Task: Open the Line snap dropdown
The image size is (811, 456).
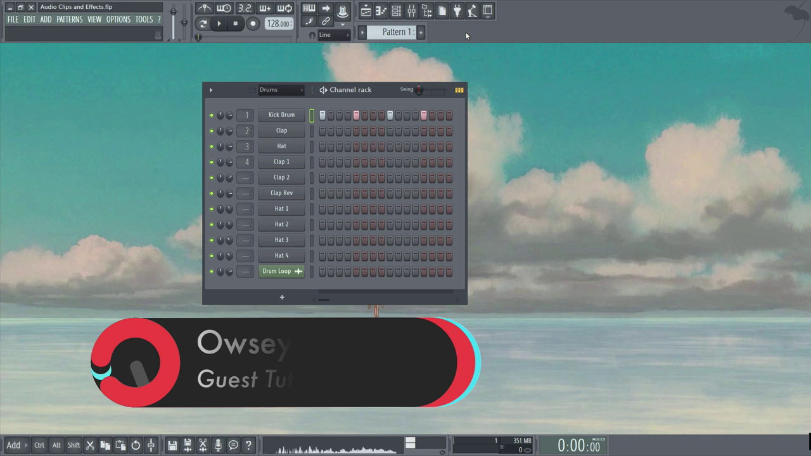Action: (x=333, y=35)
